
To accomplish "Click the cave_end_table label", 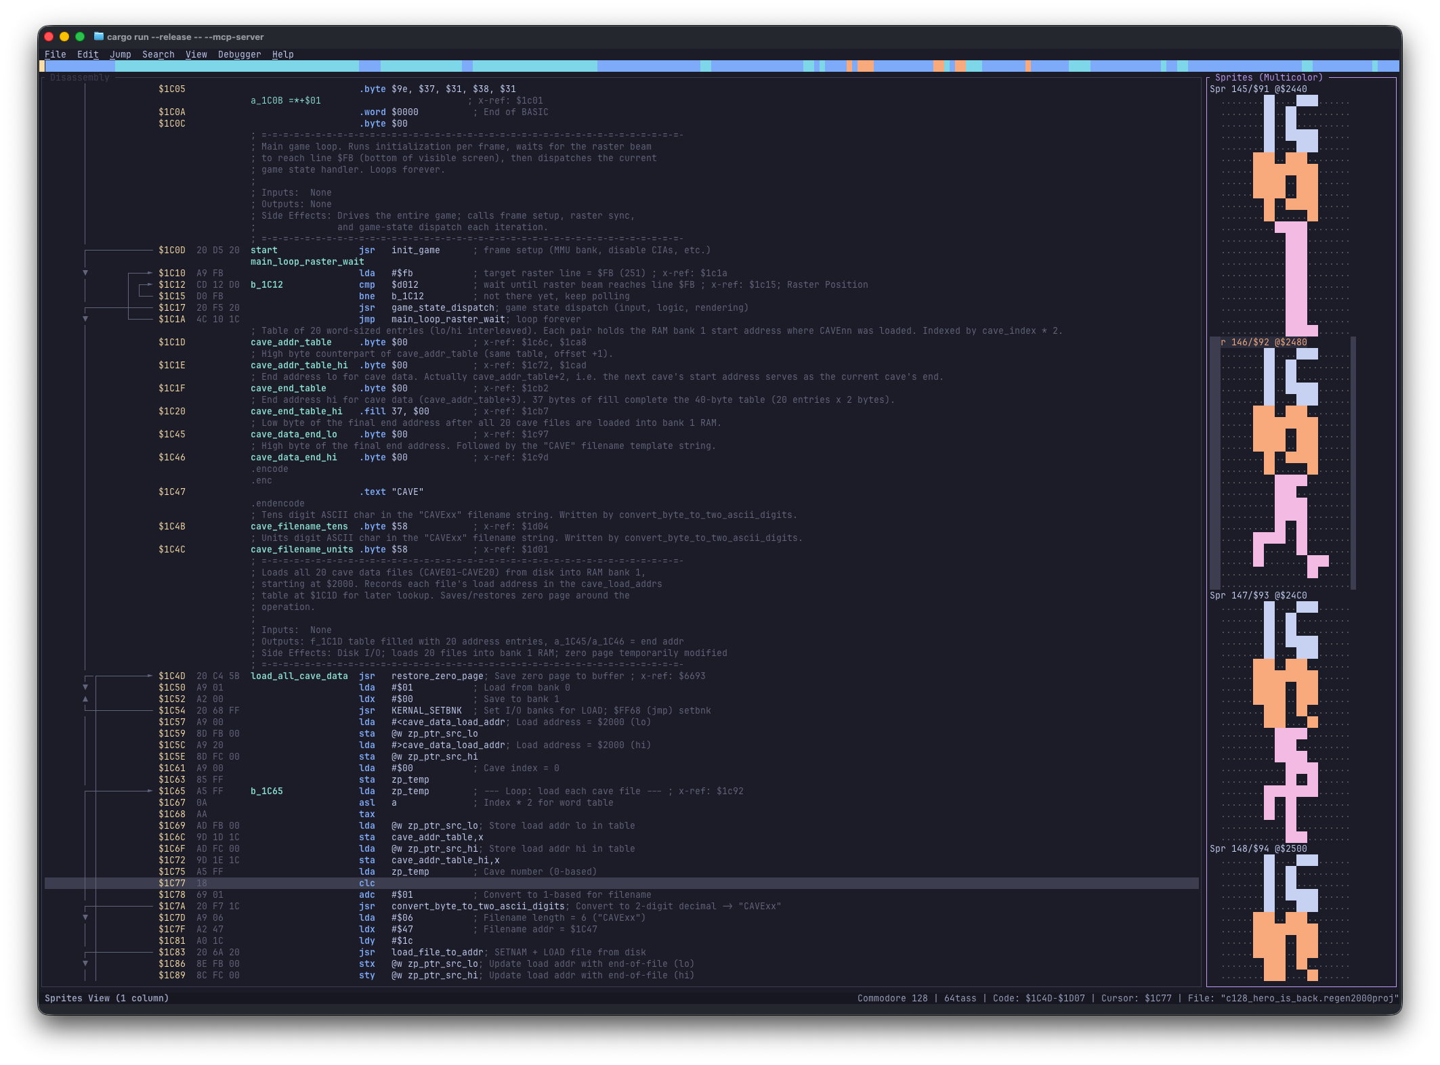I will coord(288,388).
